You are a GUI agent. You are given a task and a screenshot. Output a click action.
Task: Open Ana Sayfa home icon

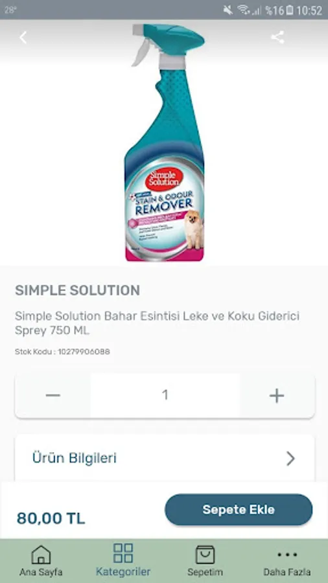[x=41, y=554]
